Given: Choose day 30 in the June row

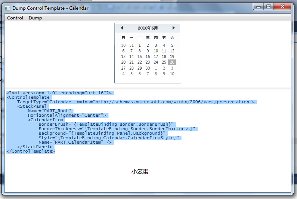Looking at the screenshot, I should tap(148, 68).
